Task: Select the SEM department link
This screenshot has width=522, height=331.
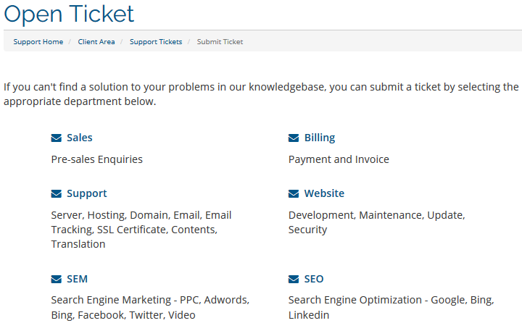Action: click(x=77, y=279)
